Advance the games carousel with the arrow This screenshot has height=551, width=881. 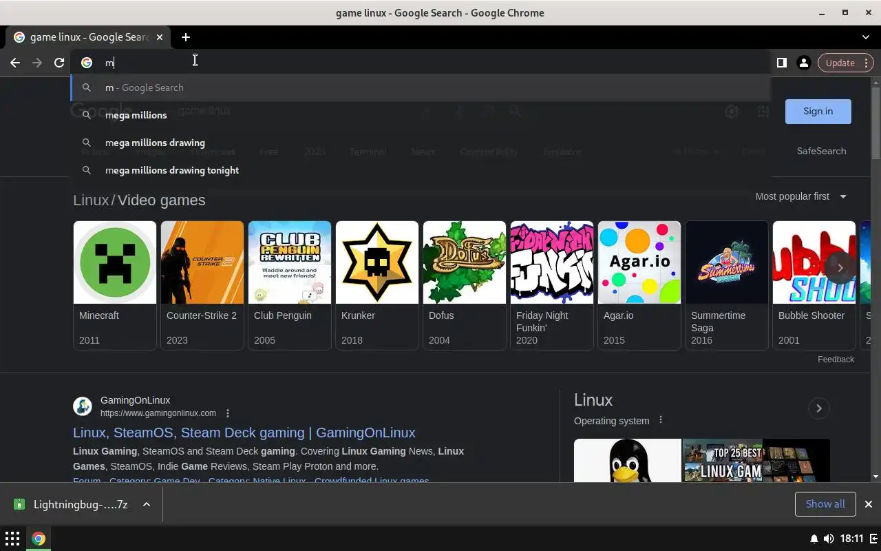[x=840, y=267]
